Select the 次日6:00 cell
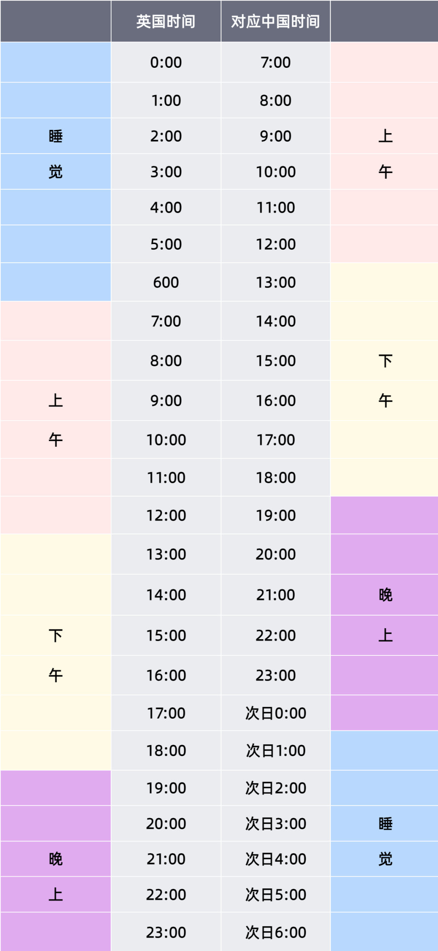 point(275,932)
